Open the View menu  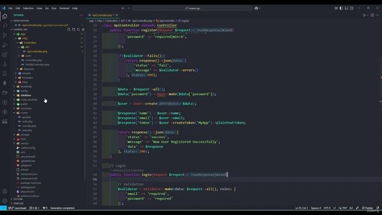coord(39,8)
